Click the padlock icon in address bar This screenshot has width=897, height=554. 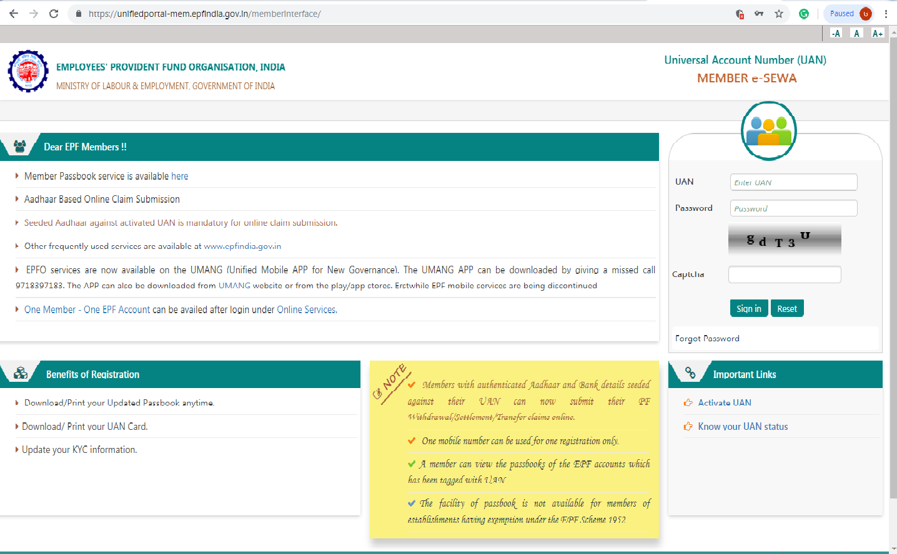point(78,13)
